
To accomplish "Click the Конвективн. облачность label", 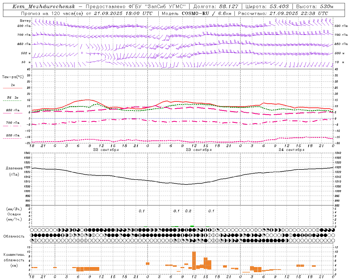I will point(14,257).
